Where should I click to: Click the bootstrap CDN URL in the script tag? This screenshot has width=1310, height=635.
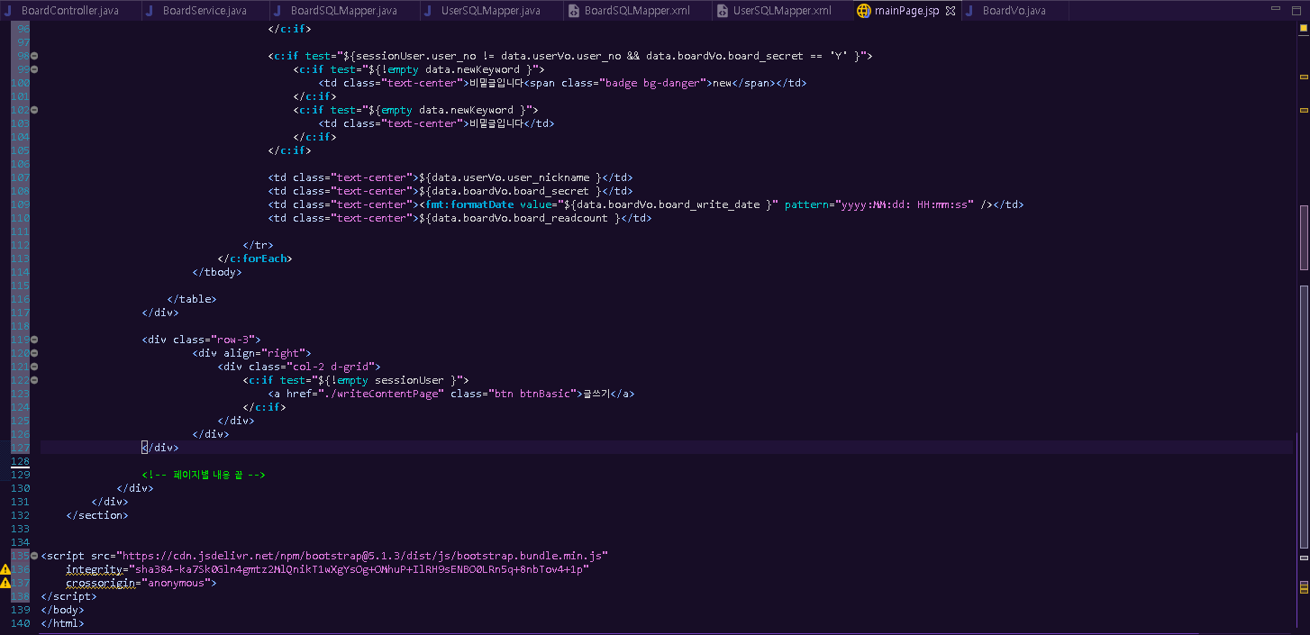[362, 556]
